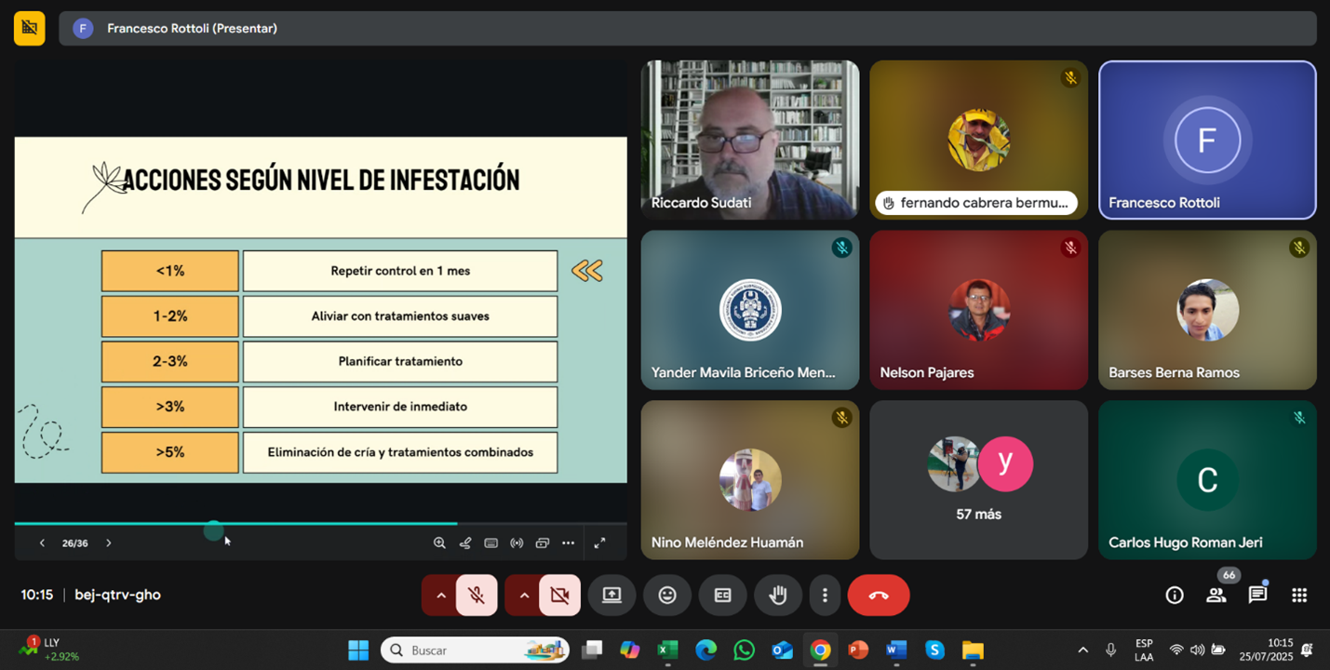Turn on the camera
This screenshot has height=670, width=1330.
pyautogui.click(x=559, y=596)
